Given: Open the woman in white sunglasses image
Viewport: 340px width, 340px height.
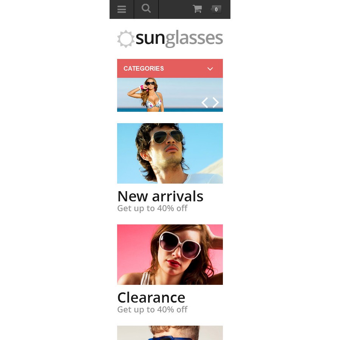Looking at the screenshot, I should click(170, 255).
